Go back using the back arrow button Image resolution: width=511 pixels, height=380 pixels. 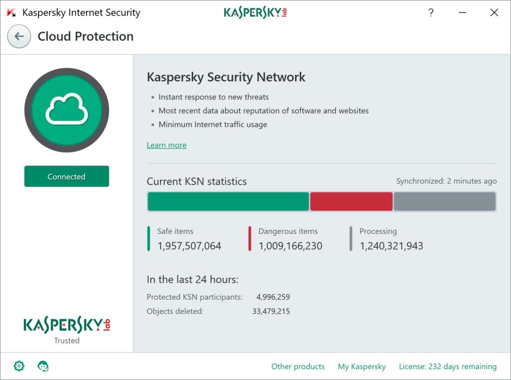coord(19,36)
